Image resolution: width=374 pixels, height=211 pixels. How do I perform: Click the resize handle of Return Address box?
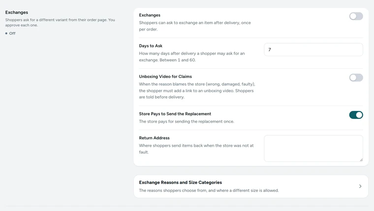coord(361,160)
